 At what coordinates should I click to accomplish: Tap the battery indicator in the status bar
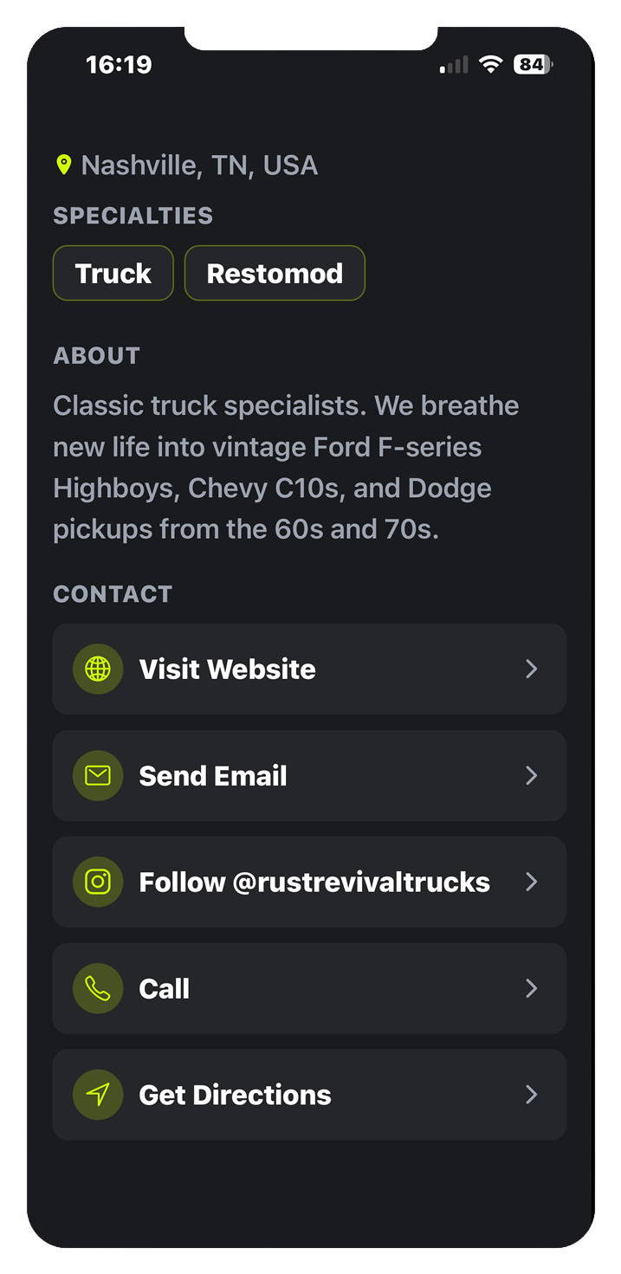pyautogui.click(x=533, y=65)
